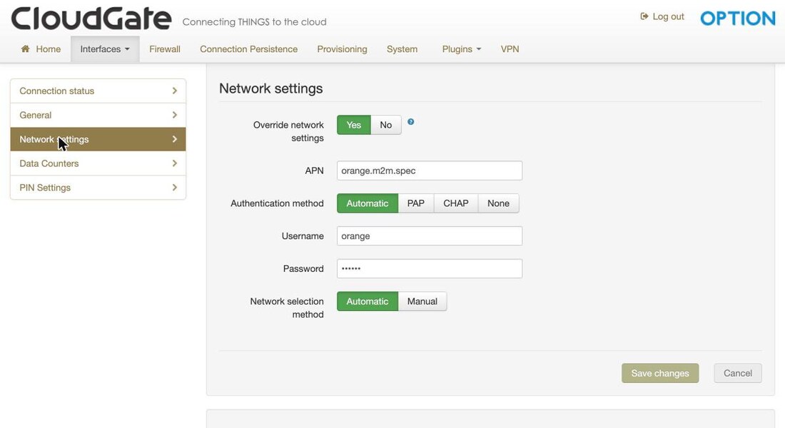
Task: Open the Plugins dropdown menu
Action: point(462,49)
